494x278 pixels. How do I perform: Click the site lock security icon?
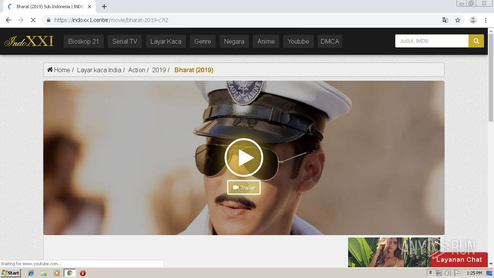point(49,20)
